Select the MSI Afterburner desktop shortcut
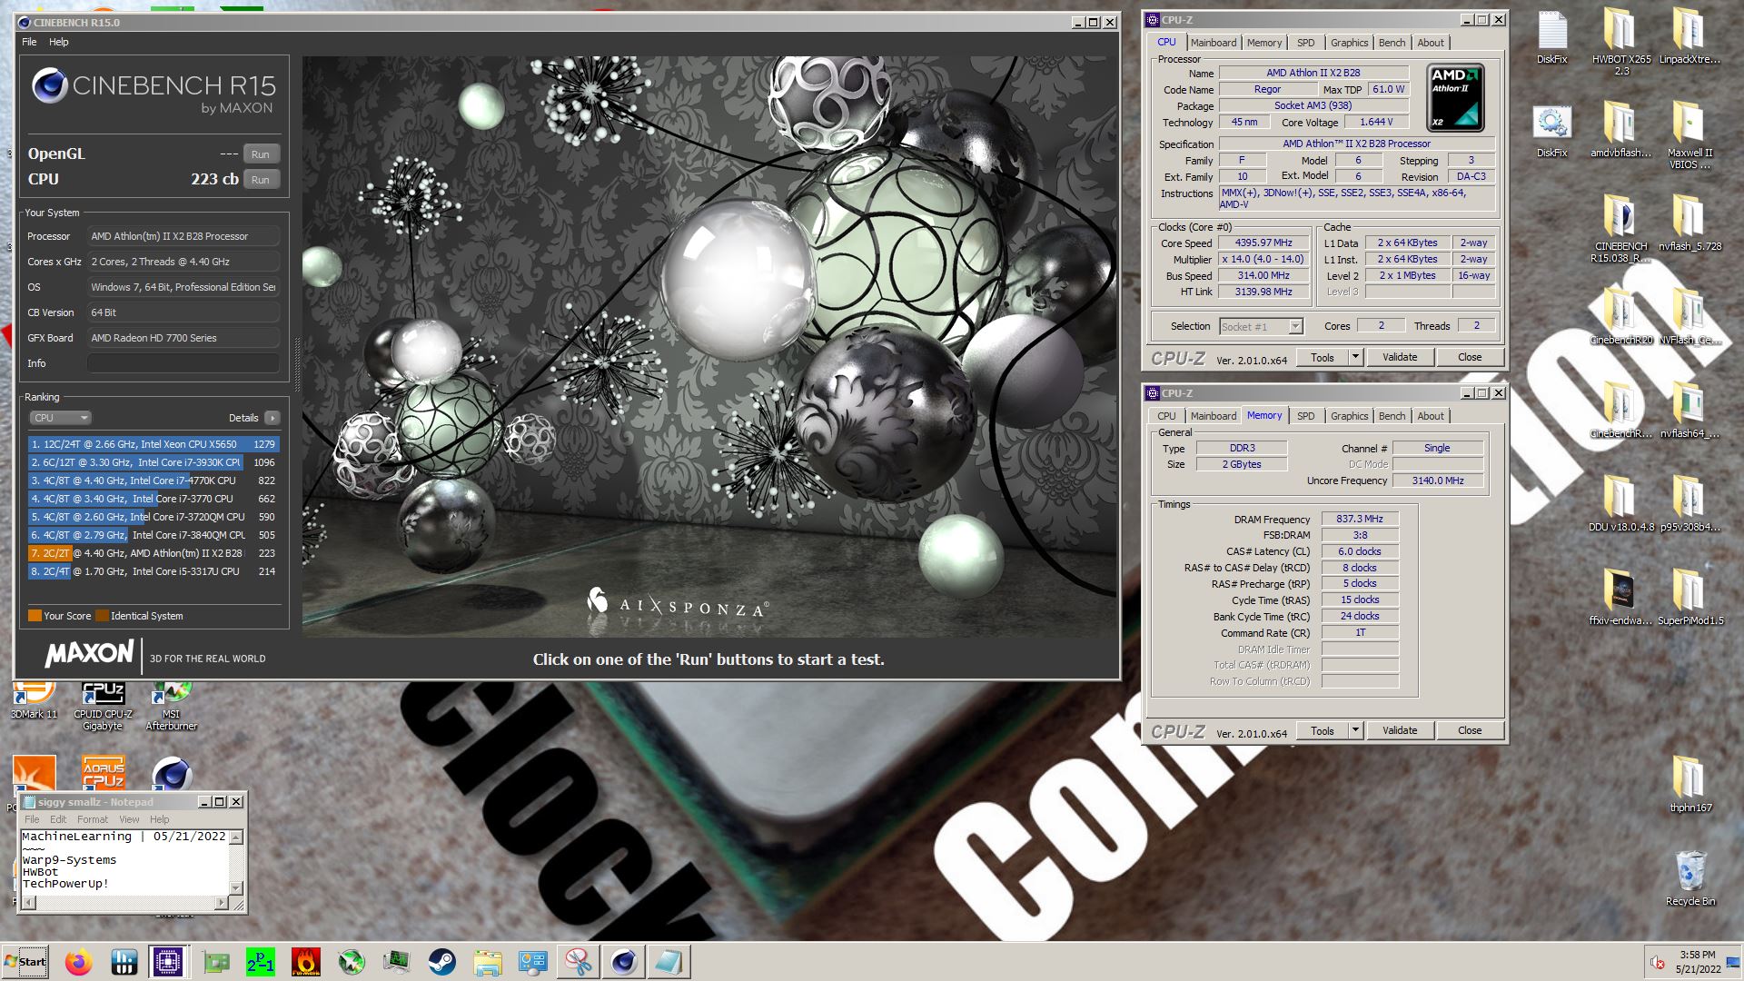The image size is (1744, 981). (171, 705)
